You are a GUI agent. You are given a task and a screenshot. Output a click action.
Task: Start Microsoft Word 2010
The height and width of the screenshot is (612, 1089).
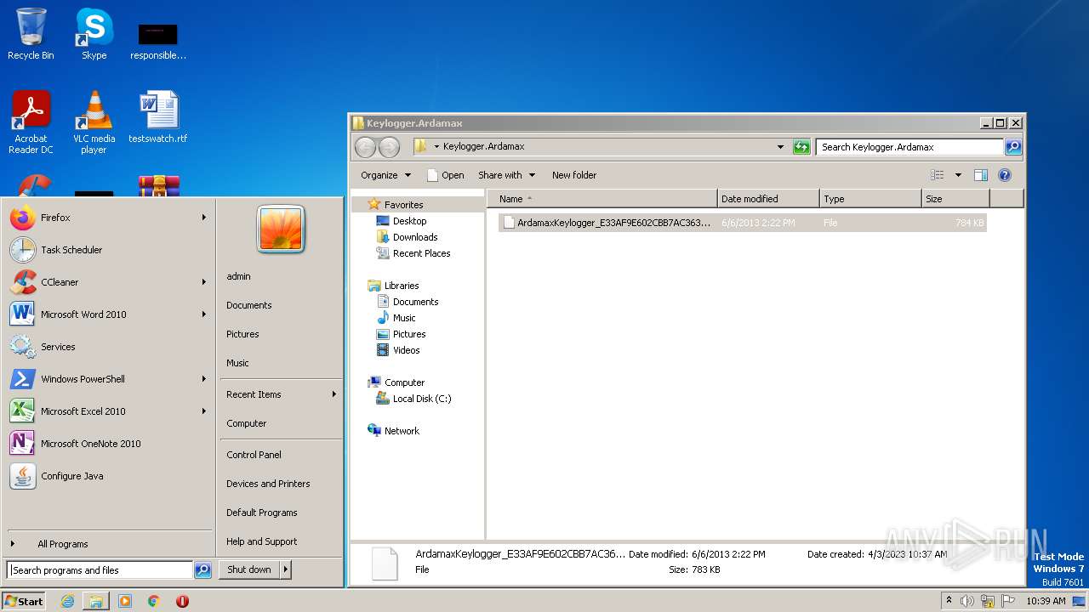(x=107, y=314)
